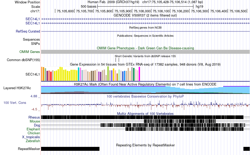Click the OMIM Genes track label
Image resolution: width=250 pixels, height=155 pixels.
[x=29, y=52]
